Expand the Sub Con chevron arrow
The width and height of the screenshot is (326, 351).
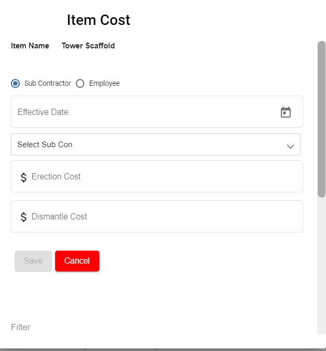point(291,147)
